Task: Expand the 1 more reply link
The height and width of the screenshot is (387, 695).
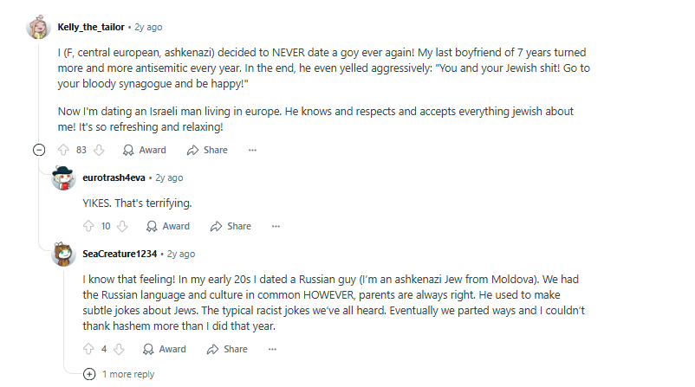Action: (x=127, y=374)
